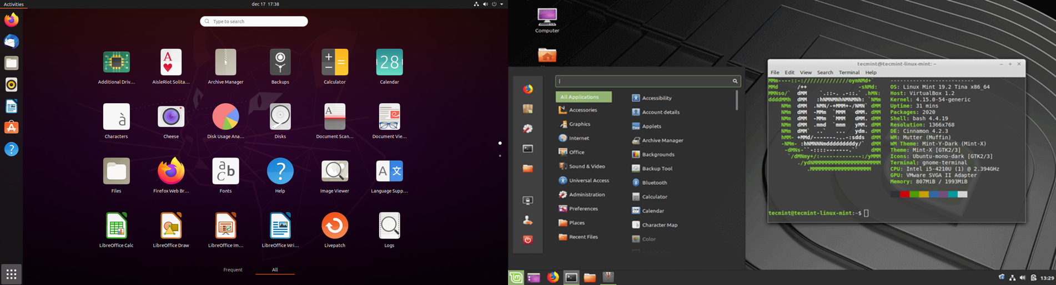
Task: Launch Livepatch from the app grid
Action: click(334, 226)
